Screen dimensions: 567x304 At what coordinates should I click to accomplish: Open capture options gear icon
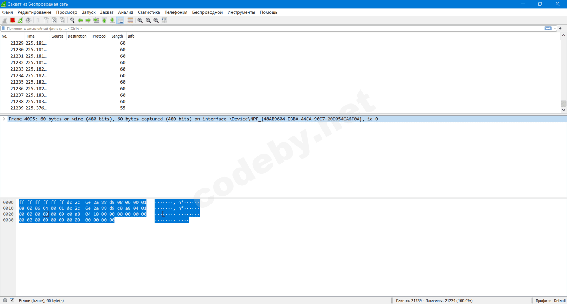click(x=28, y=21)
